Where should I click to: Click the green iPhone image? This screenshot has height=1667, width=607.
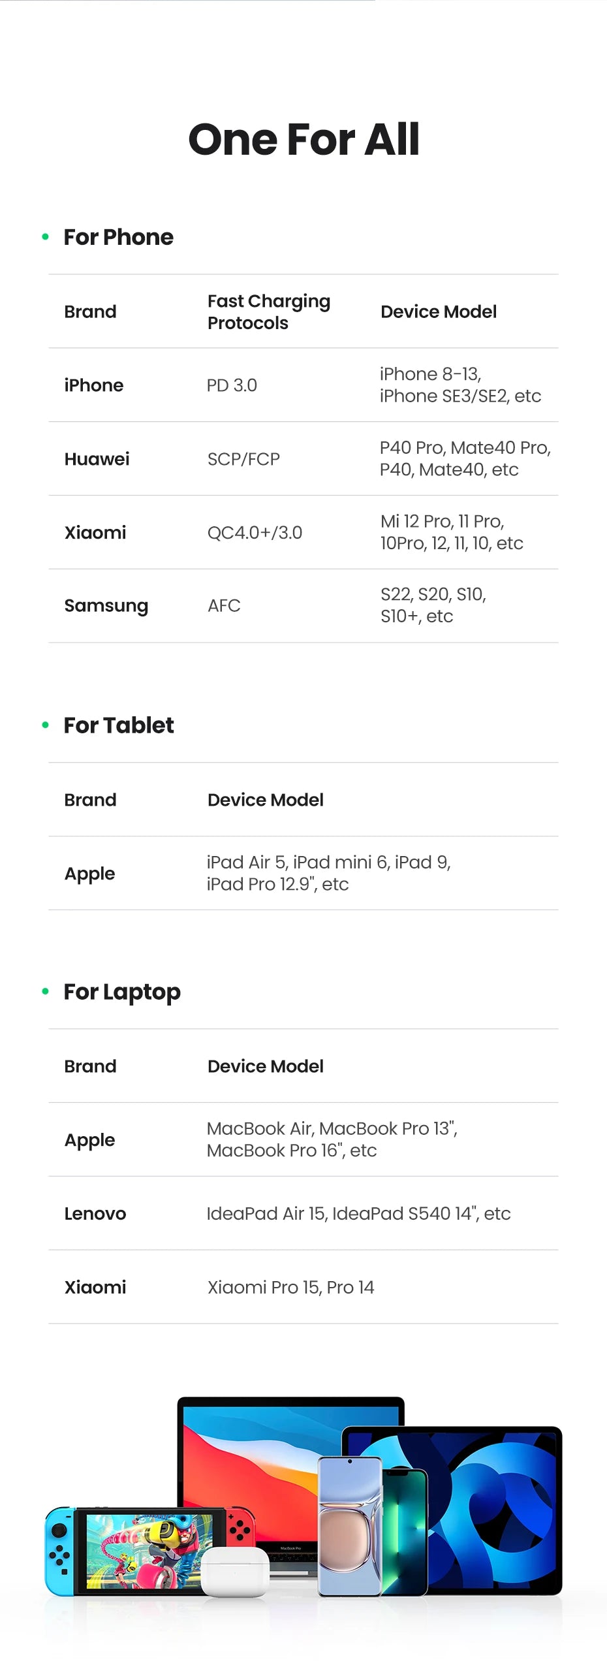404,1529
